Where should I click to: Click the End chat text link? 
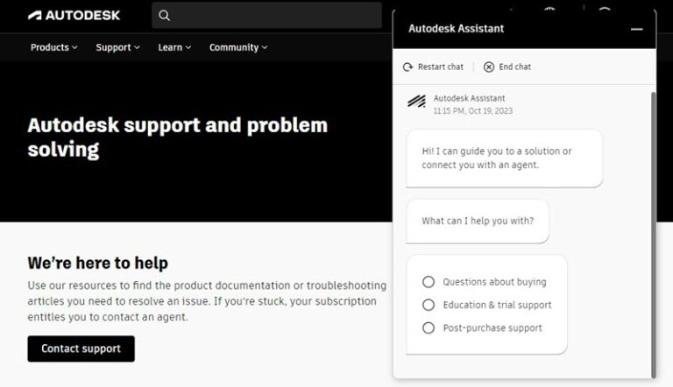tap(514, 67)
